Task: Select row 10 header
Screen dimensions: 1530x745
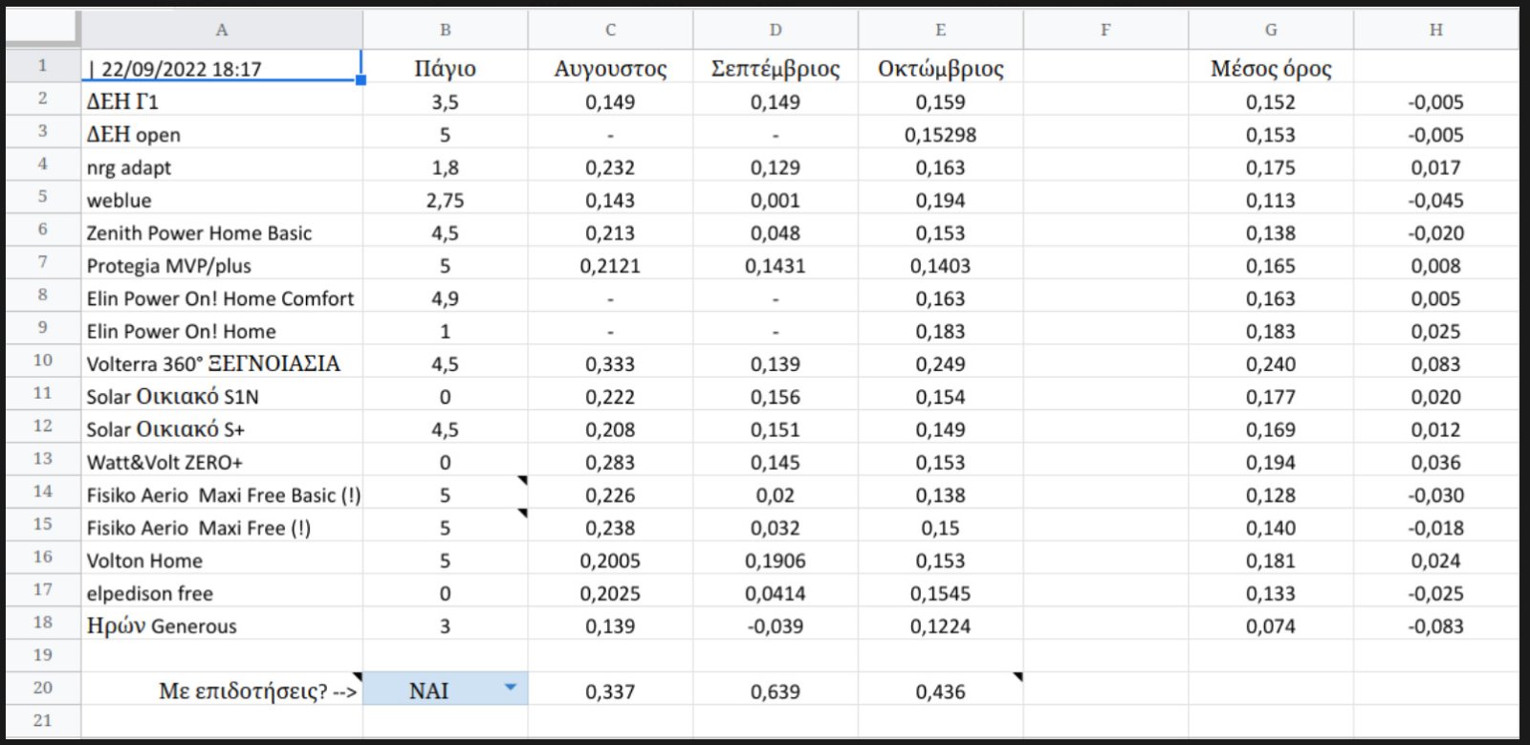Action: point(43,361)
